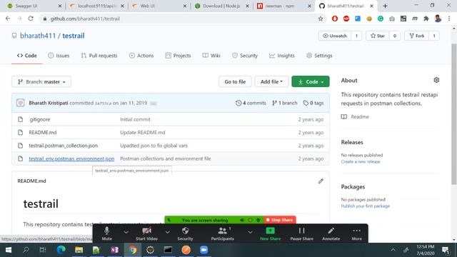Image resolution: width=457 pixels, height=257 pixels.
Task: Reload the page with refresh icon
Action: 31,19
